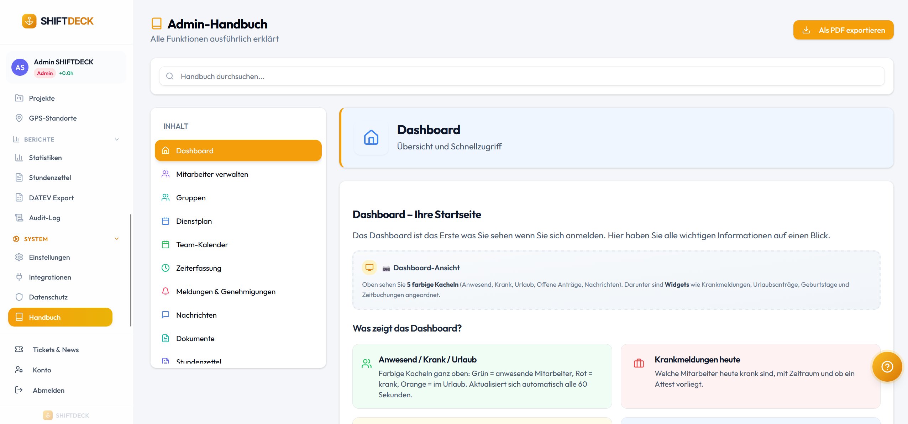Collapse the SYSTEM section chevron
Screen dimensions: 908x424
click(x=117, y=239)
